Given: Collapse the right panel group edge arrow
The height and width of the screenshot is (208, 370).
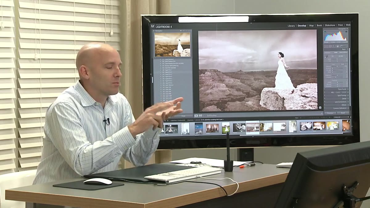Looking at the screenshot, I should [x=351, y=71].
